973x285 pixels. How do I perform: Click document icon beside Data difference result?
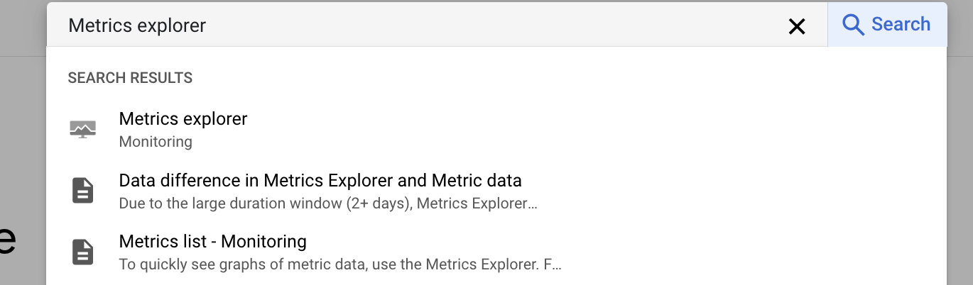(x=83, y=191)
